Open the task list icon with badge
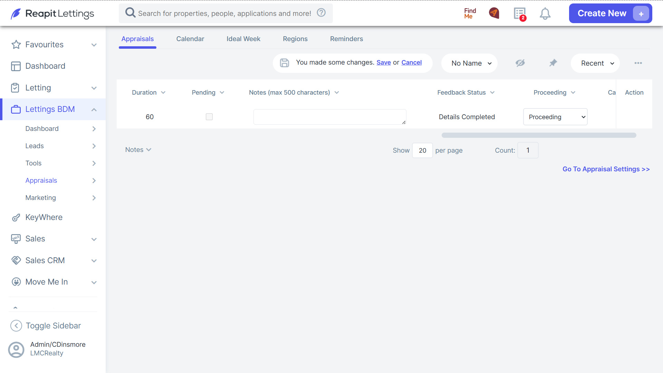 [520, 14]
